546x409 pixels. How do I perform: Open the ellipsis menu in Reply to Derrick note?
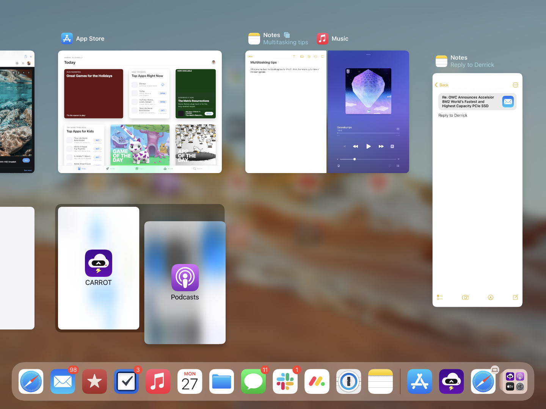point(515,85)
